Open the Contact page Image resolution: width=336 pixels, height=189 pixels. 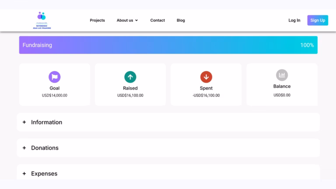point(157,20)
